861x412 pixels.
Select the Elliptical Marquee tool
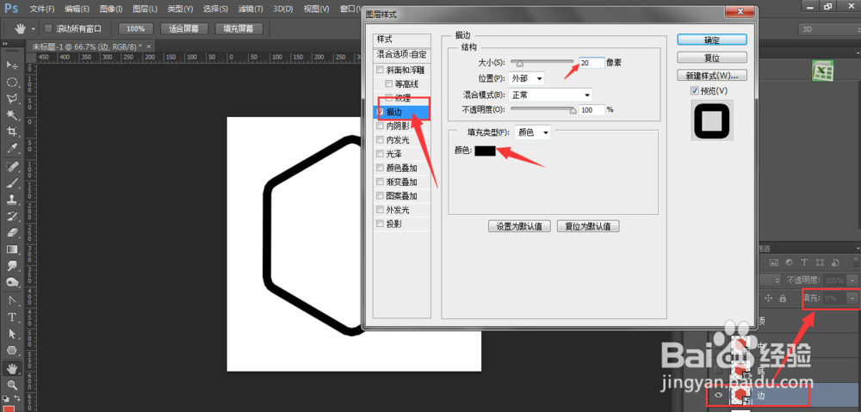tap(11, 83)
